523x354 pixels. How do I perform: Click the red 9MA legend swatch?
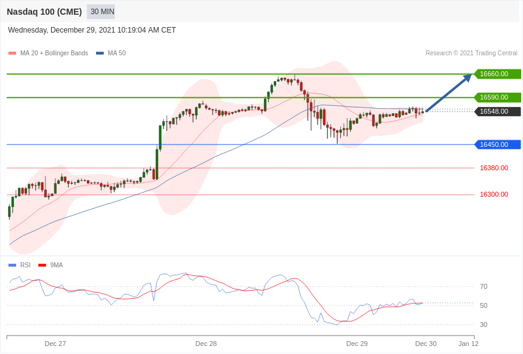coord(42,265)
